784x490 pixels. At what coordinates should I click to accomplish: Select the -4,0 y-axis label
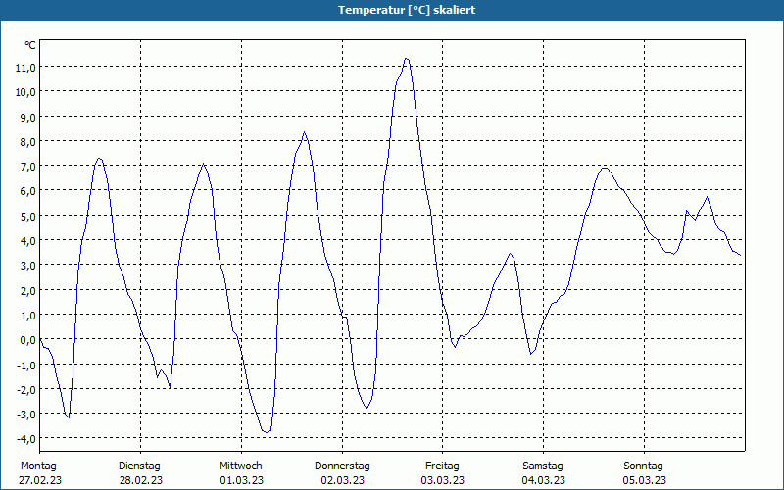pyautogui.click(x=24, y=439)
